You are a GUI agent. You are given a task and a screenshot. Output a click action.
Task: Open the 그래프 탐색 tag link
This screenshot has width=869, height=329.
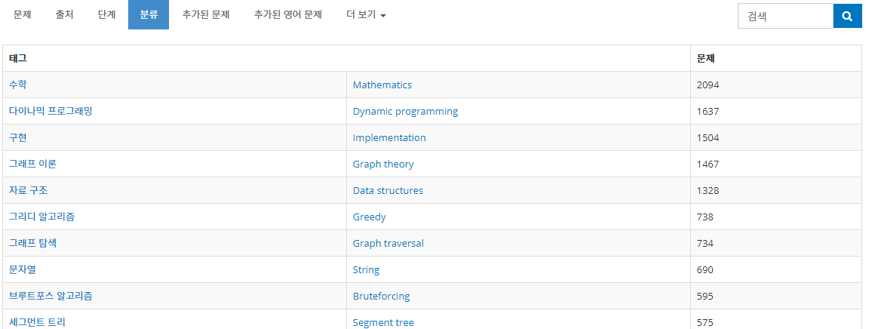click(32, 243)
